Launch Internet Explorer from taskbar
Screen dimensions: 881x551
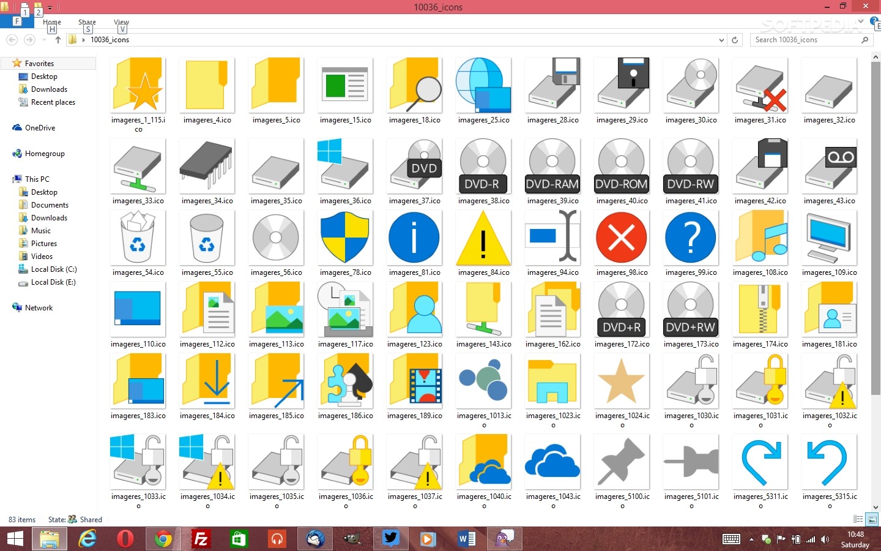87,539
